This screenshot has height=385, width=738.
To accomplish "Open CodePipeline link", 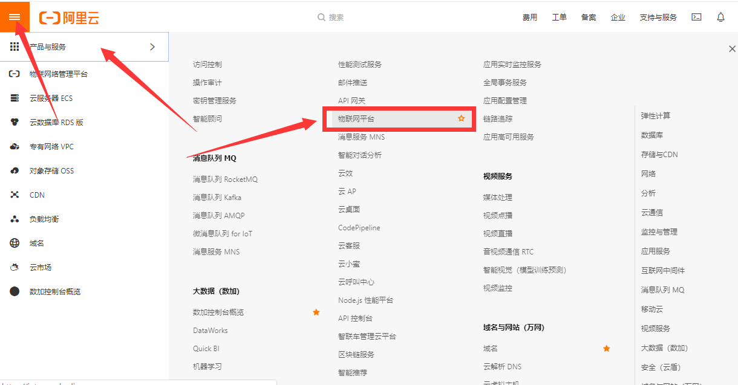I will tap(359, 227).
